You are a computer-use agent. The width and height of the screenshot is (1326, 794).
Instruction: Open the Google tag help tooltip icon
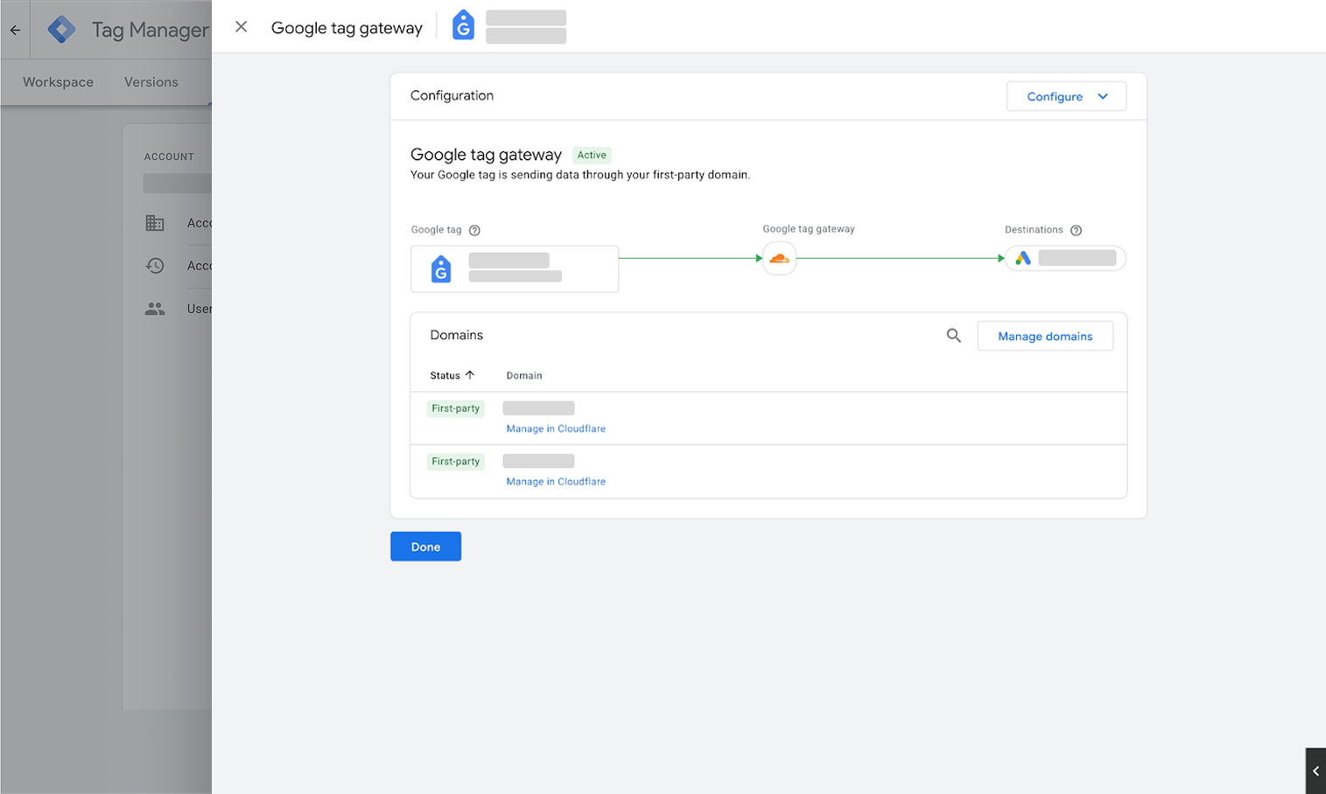coord(474,229)
